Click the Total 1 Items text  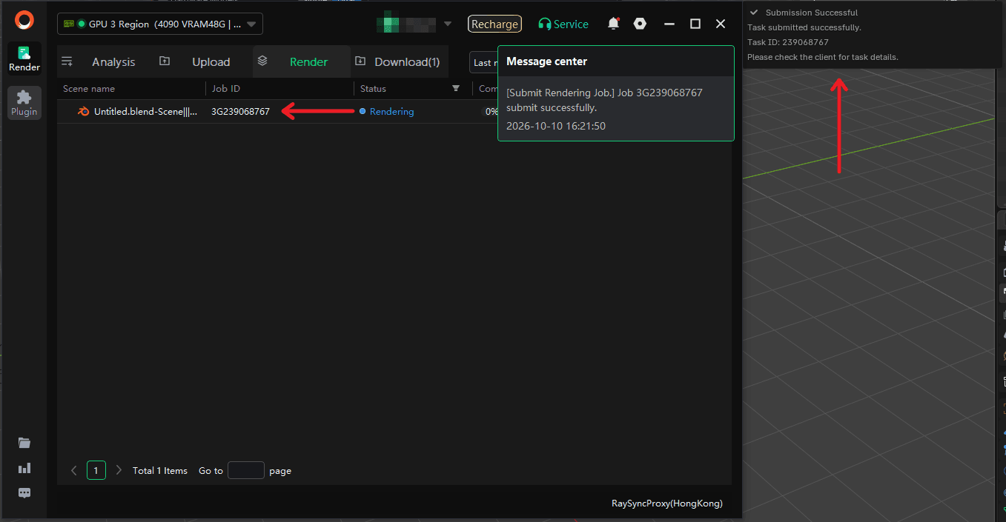coord(160,471)
